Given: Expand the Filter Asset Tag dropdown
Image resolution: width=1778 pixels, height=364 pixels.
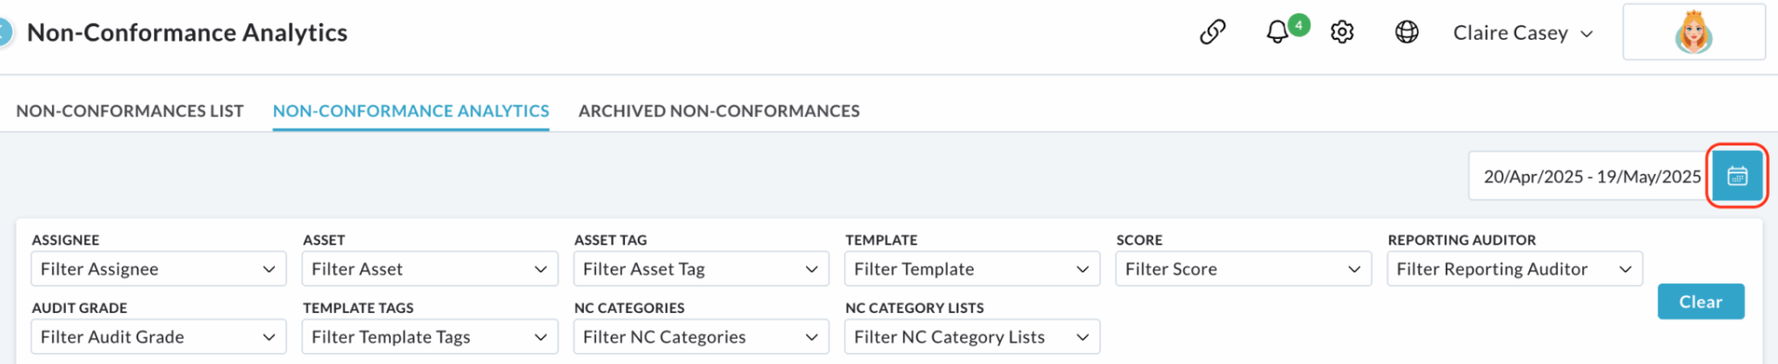Looking at the screenshot, I should (x=701, y=269).
